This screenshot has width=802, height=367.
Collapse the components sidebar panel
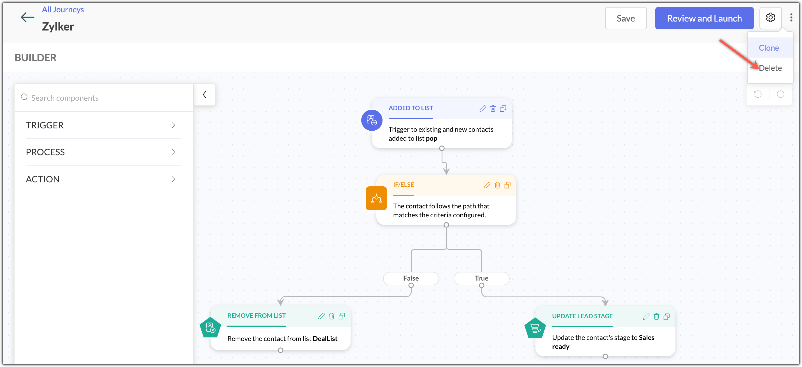click(204, 95)
